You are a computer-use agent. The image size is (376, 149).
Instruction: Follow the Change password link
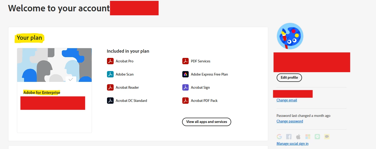pos(290,121)
